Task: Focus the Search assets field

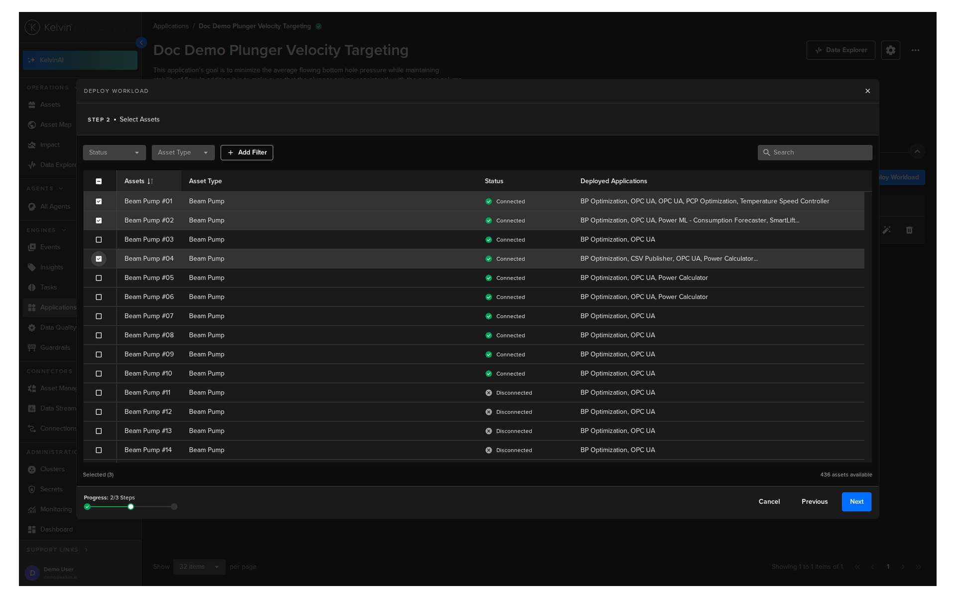Action: coord(815,152)
